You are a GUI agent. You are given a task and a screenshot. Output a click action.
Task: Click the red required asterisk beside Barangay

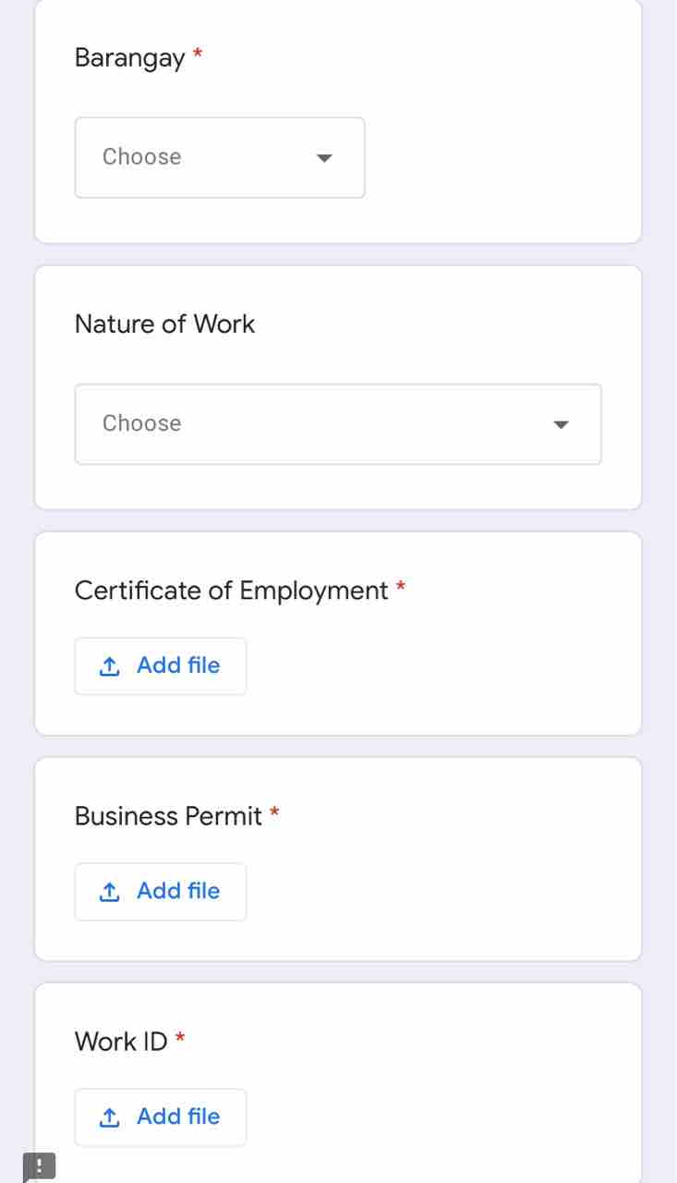coord(198,55)
